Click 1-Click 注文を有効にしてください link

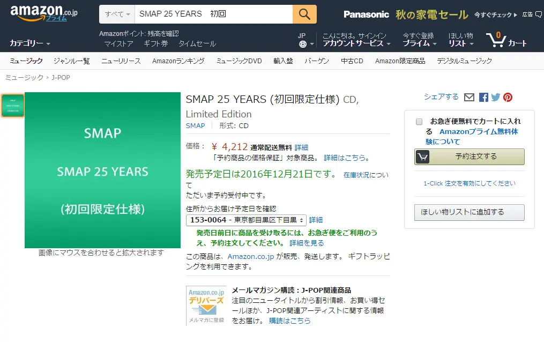pyautogui.click(x=470, y=183)
